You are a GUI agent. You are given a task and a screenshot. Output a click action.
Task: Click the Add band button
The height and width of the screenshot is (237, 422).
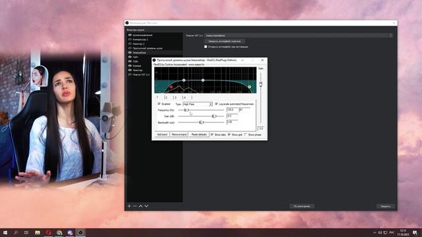[162, 134]
